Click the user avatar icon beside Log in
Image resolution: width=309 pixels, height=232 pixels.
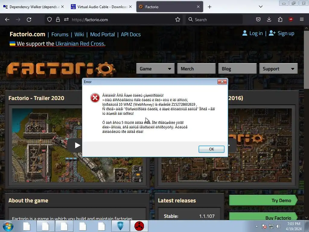(x=244, y=33)
